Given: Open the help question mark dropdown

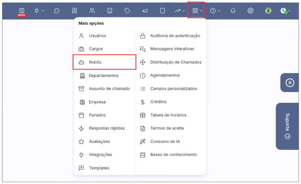Looking at the screenshot, I should click(x=215, y=11).
